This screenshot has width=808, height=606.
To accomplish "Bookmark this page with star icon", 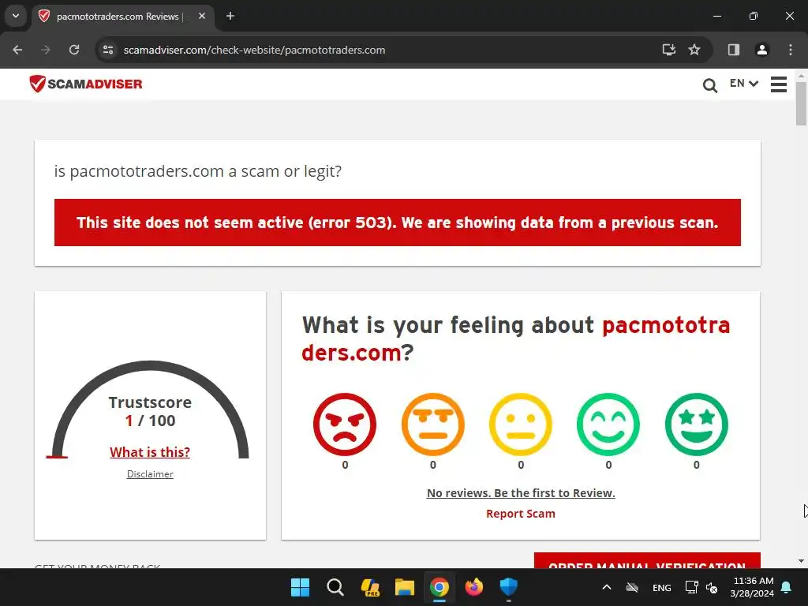I will pos(694,50).
